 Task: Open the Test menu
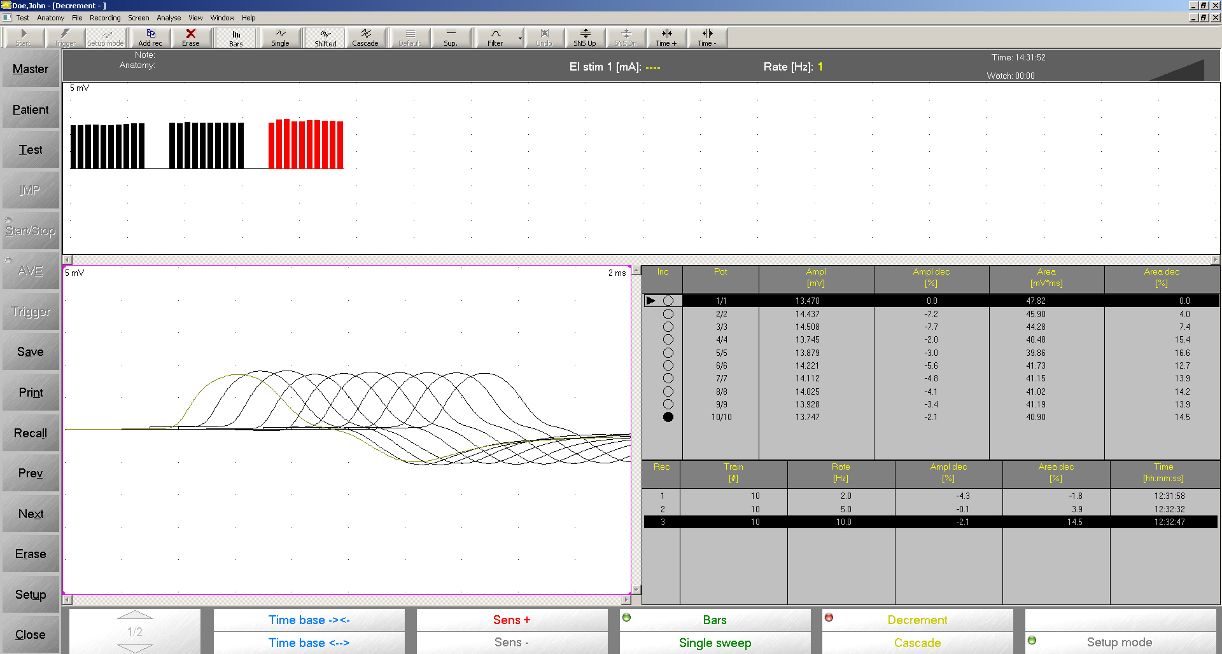click(23, 18)
